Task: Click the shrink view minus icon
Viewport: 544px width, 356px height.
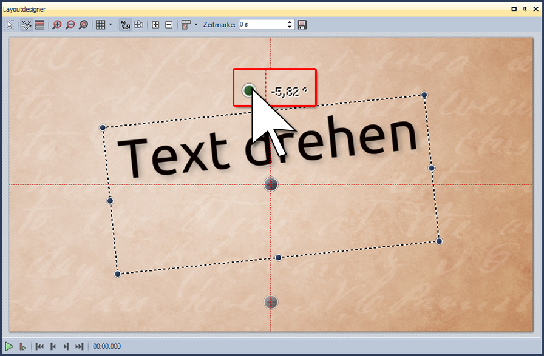Action: [x=169, y=24]
